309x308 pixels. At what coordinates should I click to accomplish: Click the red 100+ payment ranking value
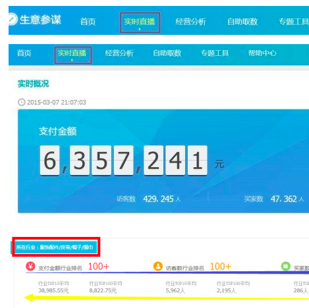click(99, 267)
